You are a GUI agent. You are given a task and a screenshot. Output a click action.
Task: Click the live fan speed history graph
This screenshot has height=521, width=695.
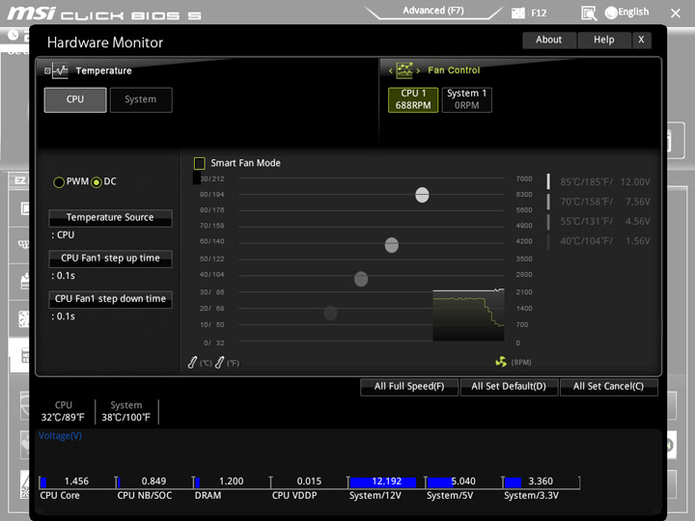tap(468, 315)
